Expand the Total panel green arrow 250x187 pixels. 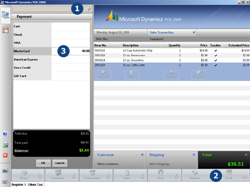(246, 155)
